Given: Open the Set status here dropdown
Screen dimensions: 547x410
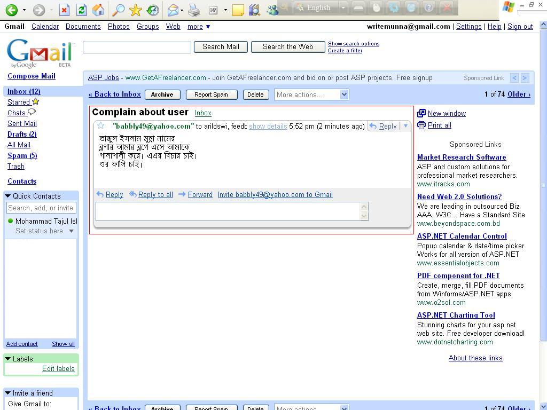Looking at the screenshot, I should tap(71, 231).
